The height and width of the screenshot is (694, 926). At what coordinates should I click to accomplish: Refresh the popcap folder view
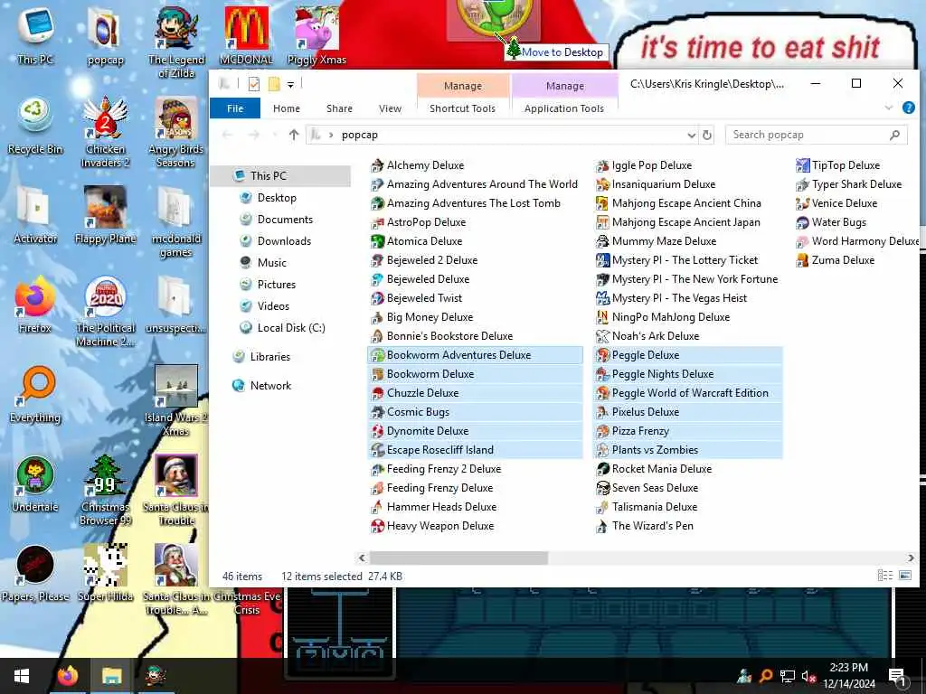707,136
